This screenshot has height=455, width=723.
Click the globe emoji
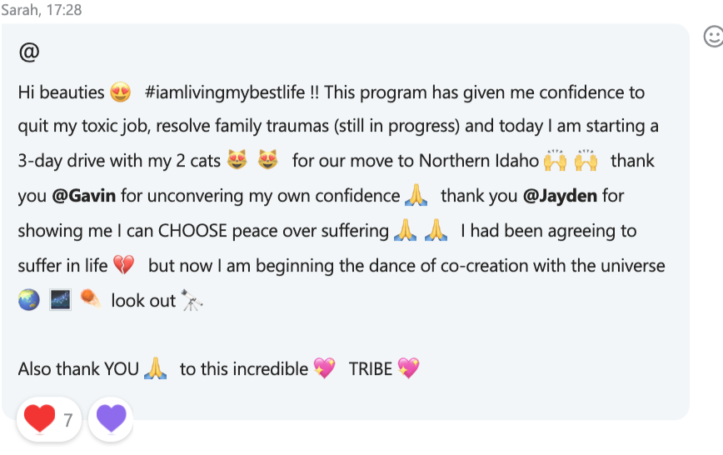[28, 300]
